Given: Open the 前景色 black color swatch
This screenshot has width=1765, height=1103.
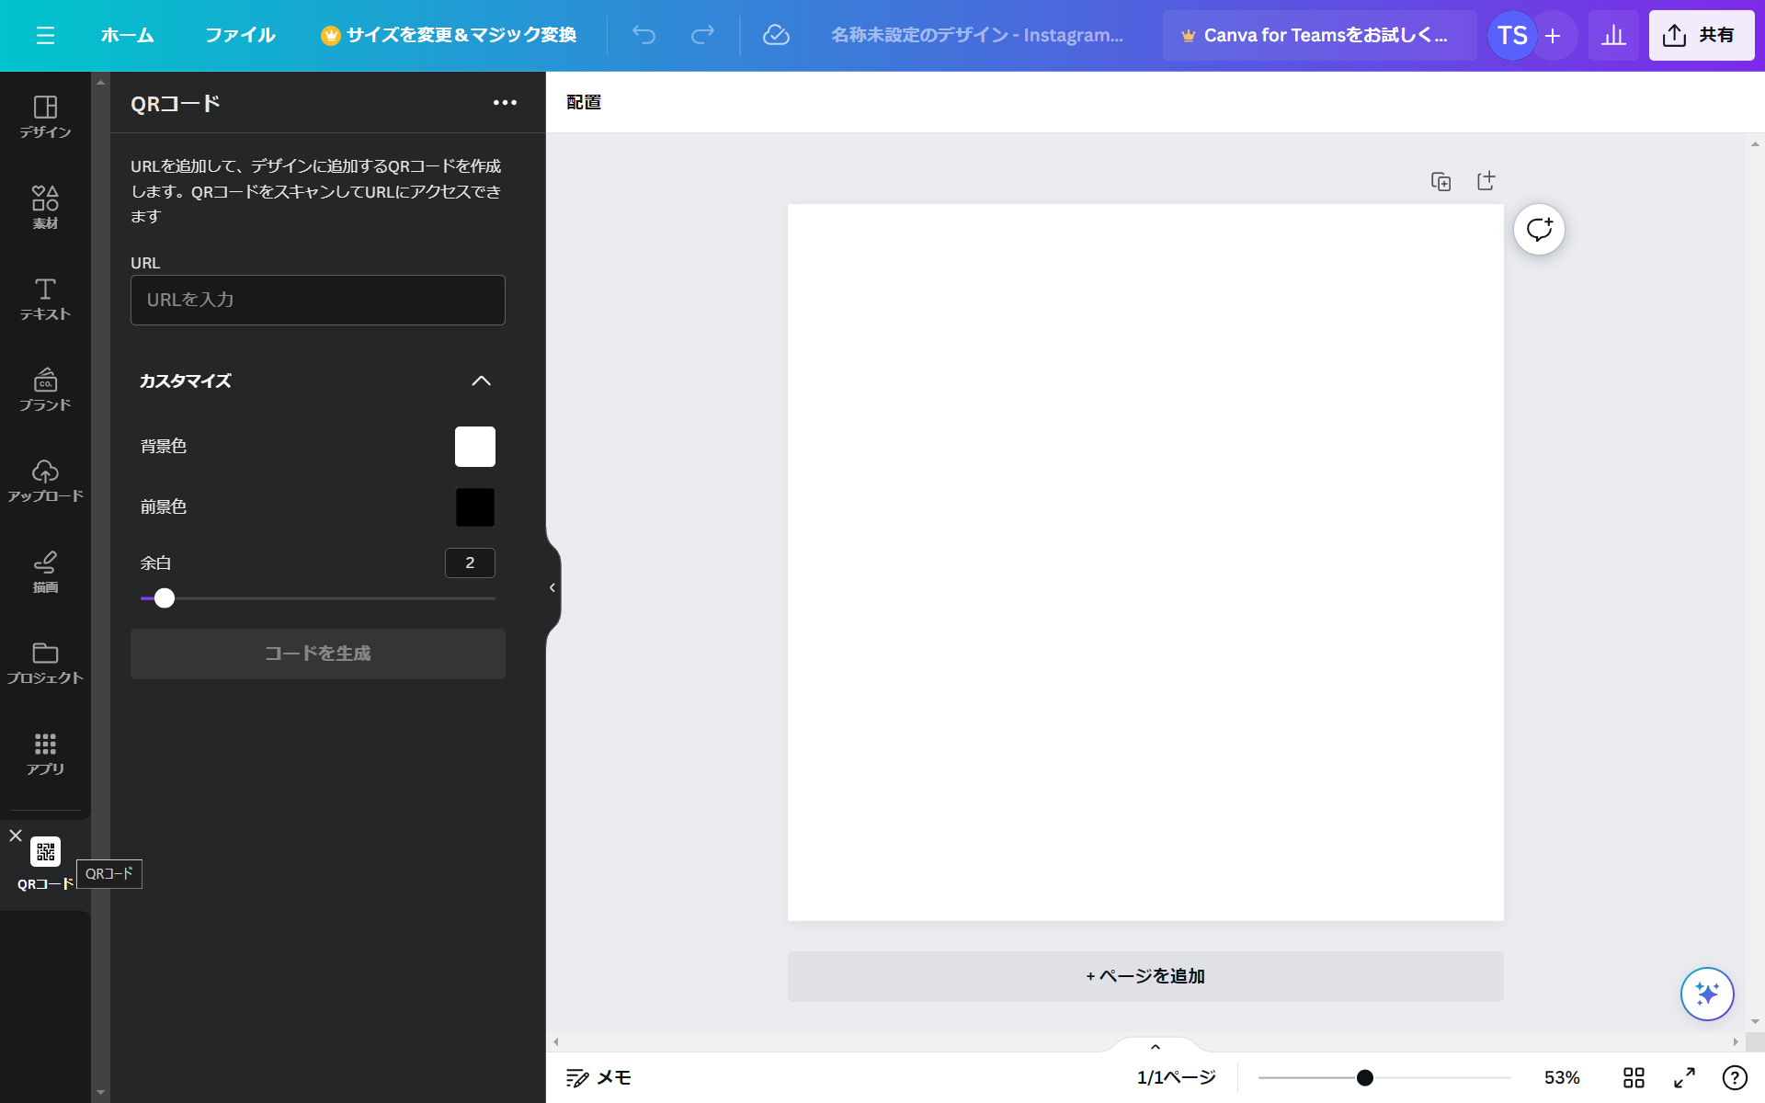Looking at the screenshot, I should pyautogui.click(x=475, y=507).
